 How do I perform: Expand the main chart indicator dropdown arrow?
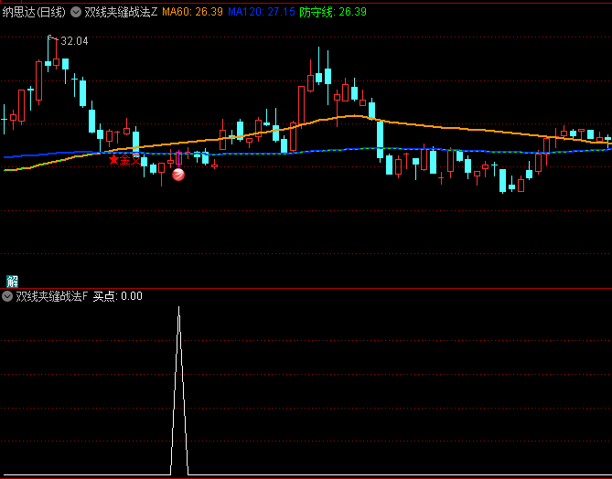[x=75, y=12]
